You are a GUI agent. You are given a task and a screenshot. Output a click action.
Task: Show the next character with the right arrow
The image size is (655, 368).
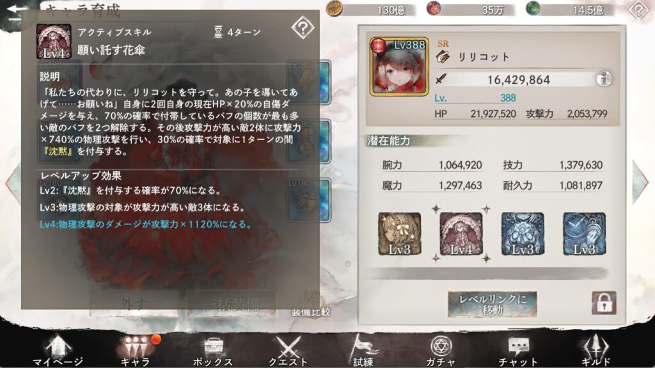pyautogui.click(x=641, y=182)
